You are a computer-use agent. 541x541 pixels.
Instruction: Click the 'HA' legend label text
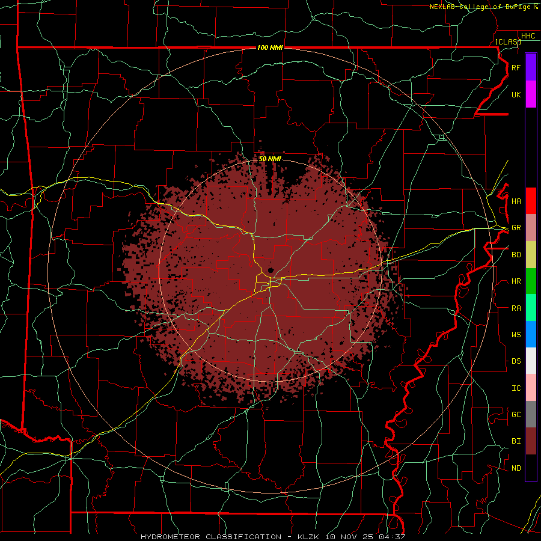pyautogui.click(x=516, y=201)
